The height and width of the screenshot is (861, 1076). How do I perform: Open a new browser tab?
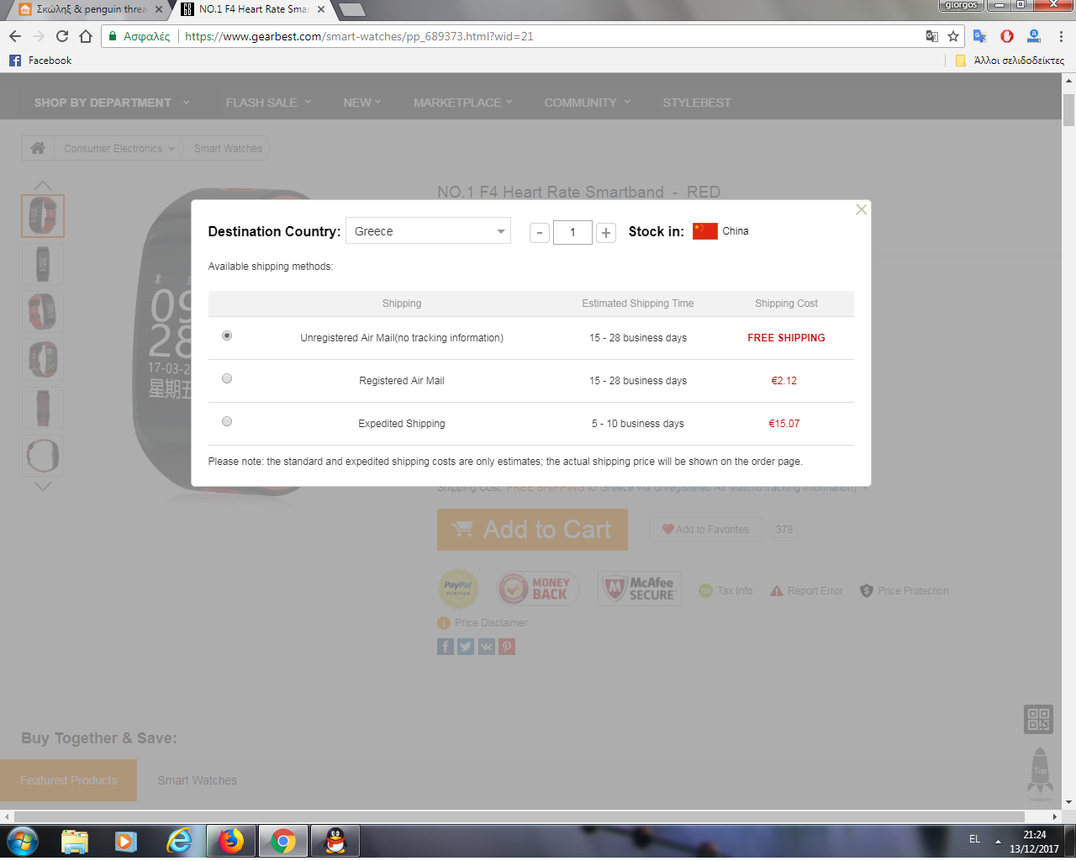(x=351, y=10)
